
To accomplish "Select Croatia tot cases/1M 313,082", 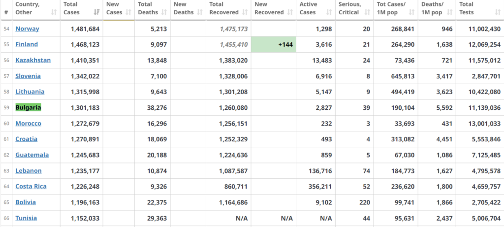I will pyautogui.click(x=403, y=139).
